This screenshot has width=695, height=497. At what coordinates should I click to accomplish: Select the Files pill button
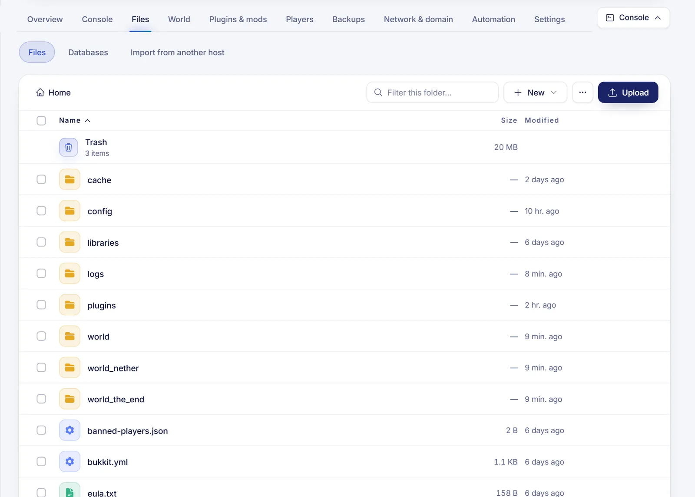click(x=37, y=52)
